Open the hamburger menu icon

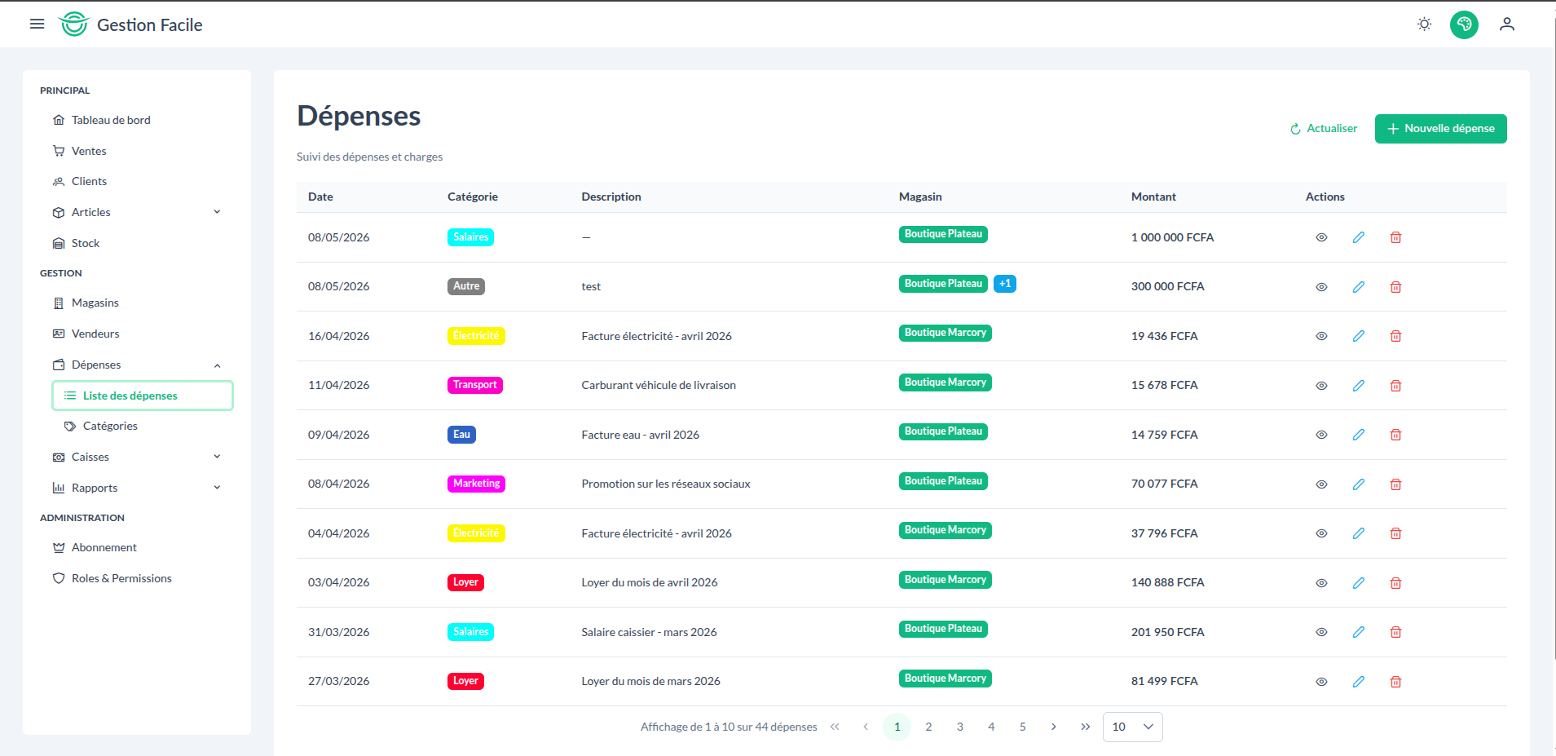(x=37, y=24)
